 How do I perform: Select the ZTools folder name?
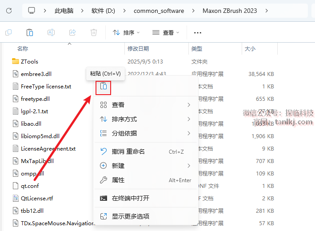point(29,61)
